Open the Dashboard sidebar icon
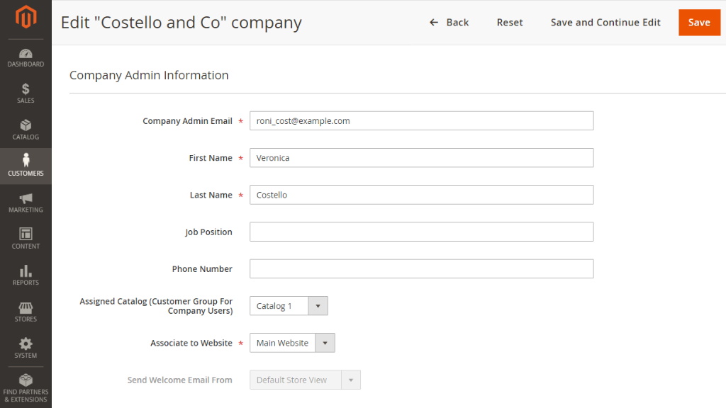 (x=26, y=55)
